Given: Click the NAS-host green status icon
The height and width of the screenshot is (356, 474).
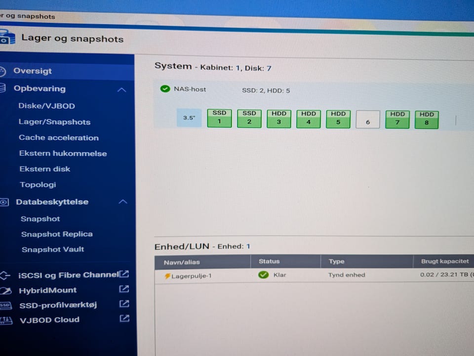Looking at the screenshot, I should tap(165, 89).
